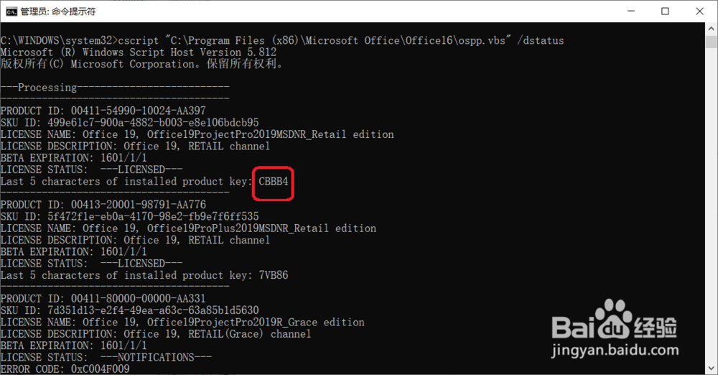Click the scrollbar up arrow

(x=711, y=30)
